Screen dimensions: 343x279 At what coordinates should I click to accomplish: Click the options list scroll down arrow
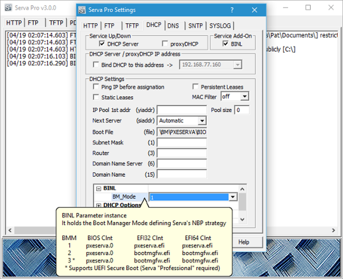point(242,219)
